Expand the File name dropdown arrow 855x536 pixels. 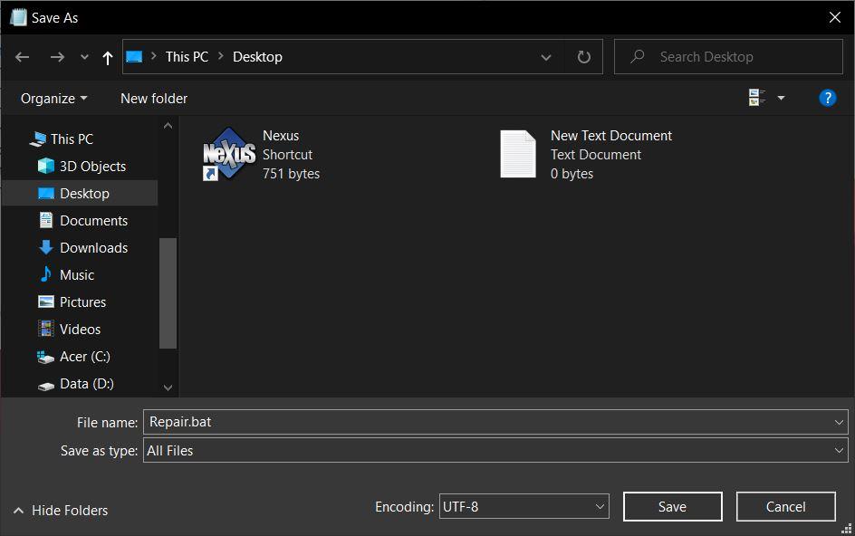coord(839,422)
